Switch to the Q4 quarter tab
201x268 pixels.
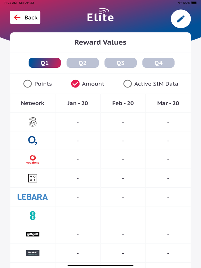click(158, 63)
